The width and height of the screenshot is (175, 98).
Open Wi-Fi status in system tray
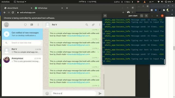159,2
